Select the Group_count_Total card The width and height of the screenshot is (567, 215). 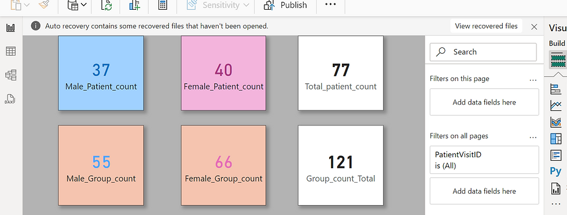(341, 165)
